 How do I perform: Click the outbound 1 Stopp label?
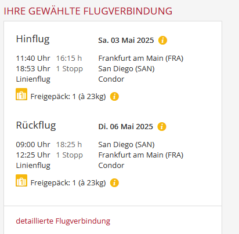tap(70, 69)
